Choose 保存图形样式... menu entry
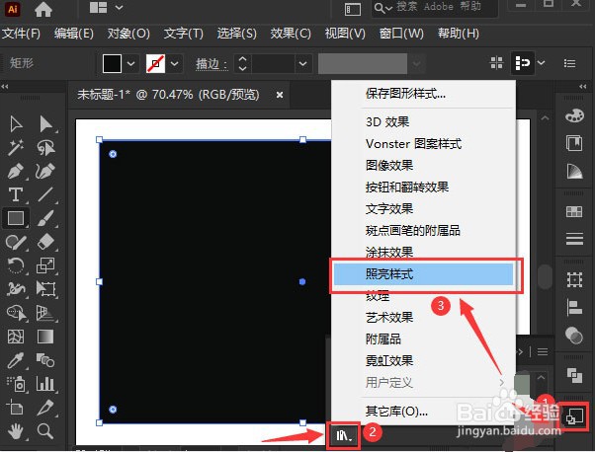The width and height of the screenshot is (595, 452). point(423,93)
